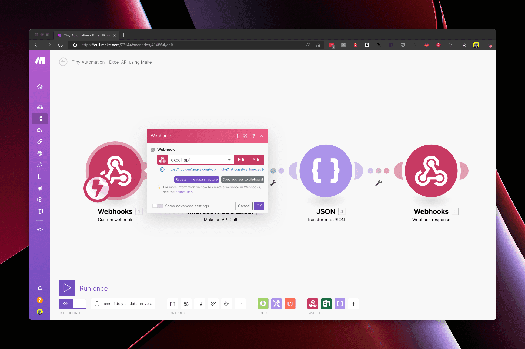Click route wrench before Webhook response
This screenshot has width=525, height=349.
click(379, 183)
